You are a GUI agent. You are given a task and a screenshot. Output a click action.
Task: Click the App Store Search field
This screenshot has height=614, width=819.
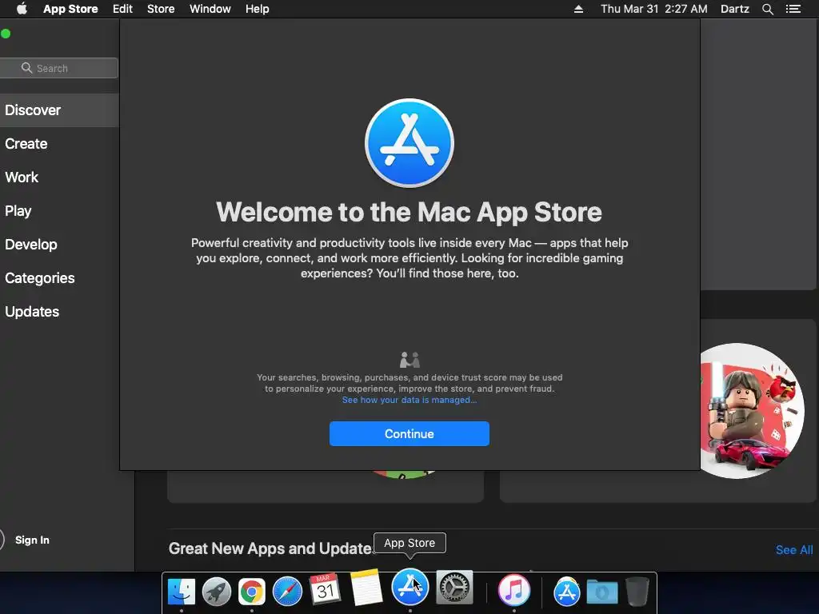[59, 68]
